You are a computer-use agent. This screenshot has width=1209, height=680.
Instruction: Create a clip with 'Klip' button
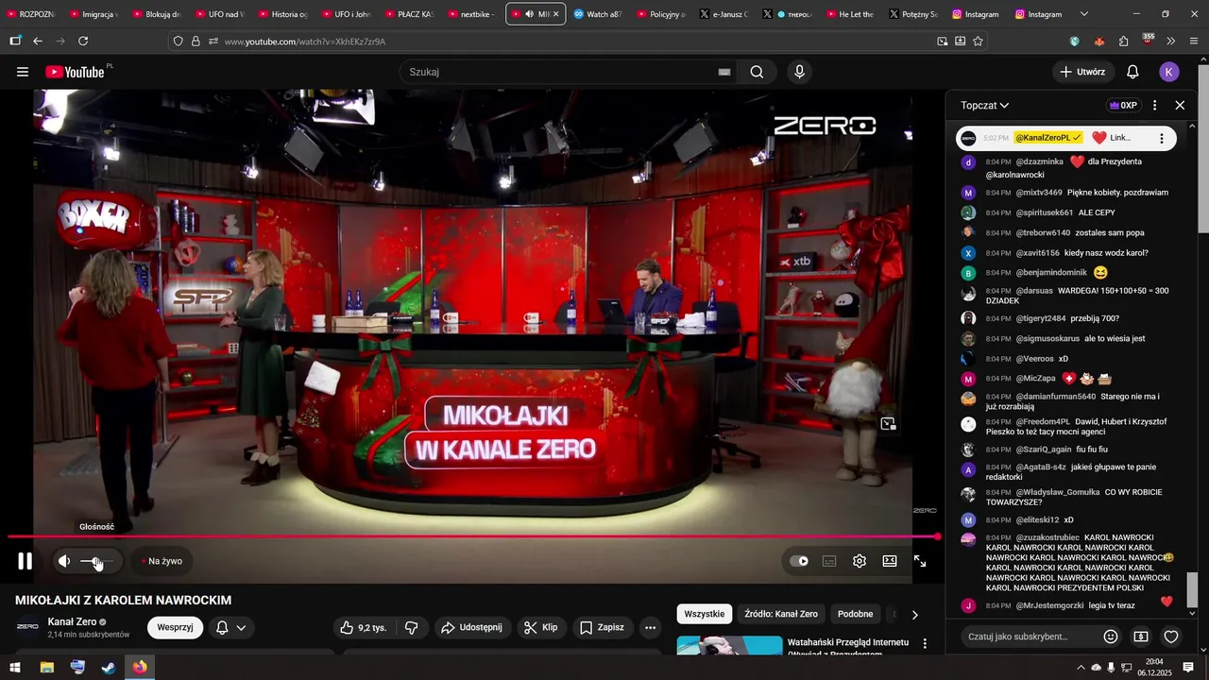pyautogui.click(x=540, y=627)
